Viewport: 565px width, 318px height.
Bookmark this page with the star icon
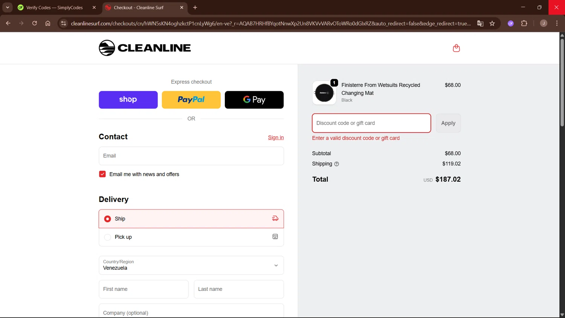pyautogui.click(x=492, y=23)
